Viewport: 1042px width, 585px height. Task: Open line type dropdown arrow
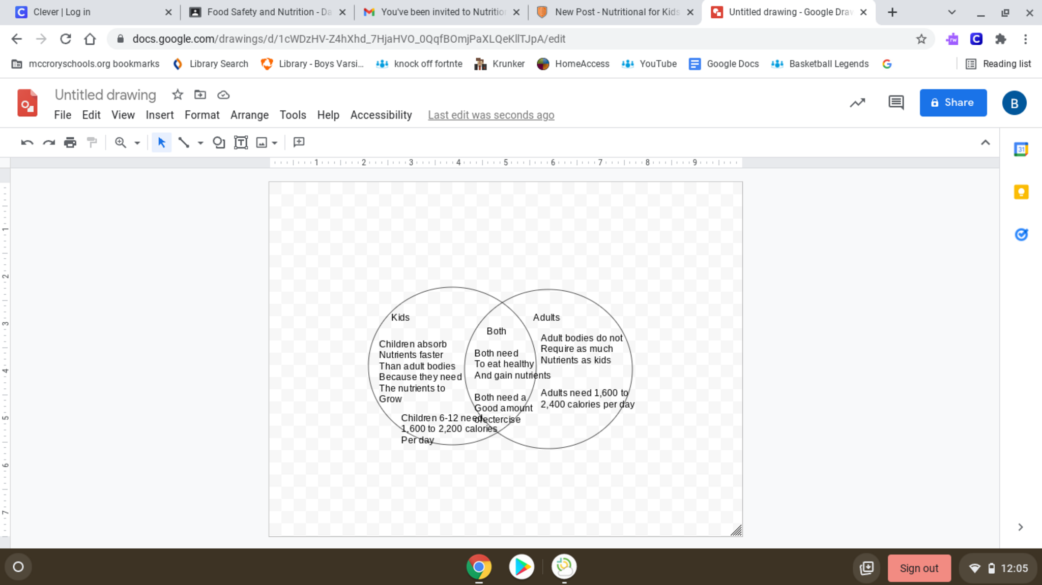[x=200, y=143]
